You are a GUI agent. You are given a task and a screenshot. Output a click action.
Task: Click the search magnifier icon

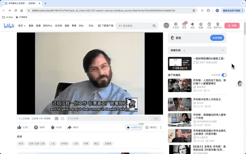pyautogui.click(x=154, y=26)
